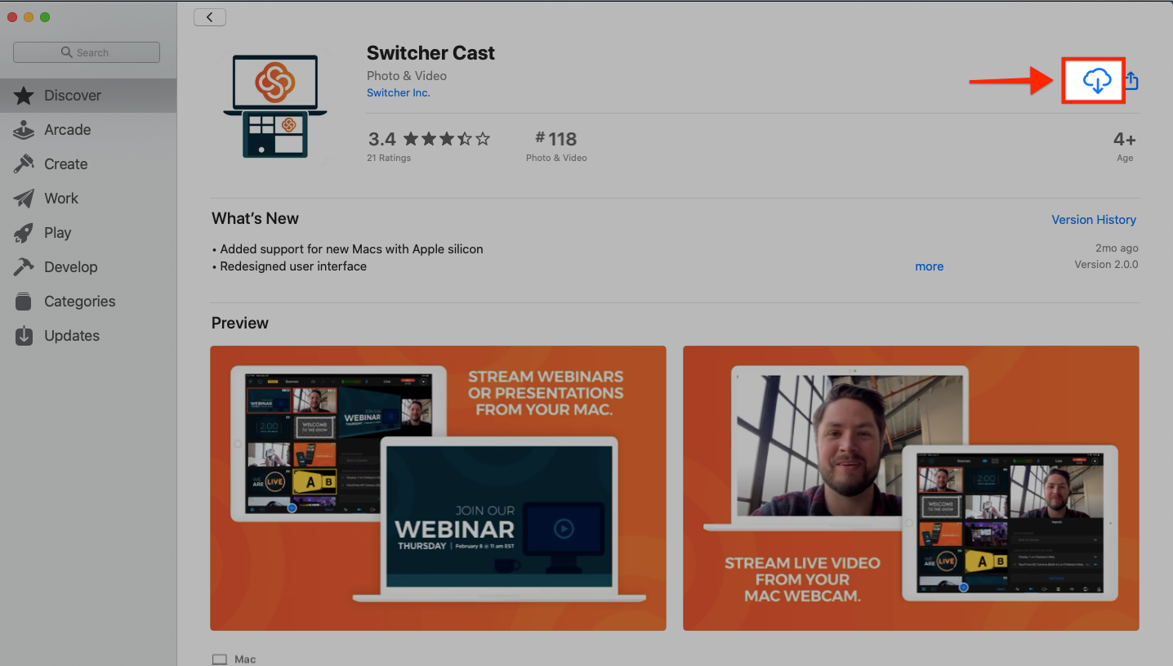This screenshot has height=666, width=1173.
Task: Go back with the chevron button
Action: [210, 17]
